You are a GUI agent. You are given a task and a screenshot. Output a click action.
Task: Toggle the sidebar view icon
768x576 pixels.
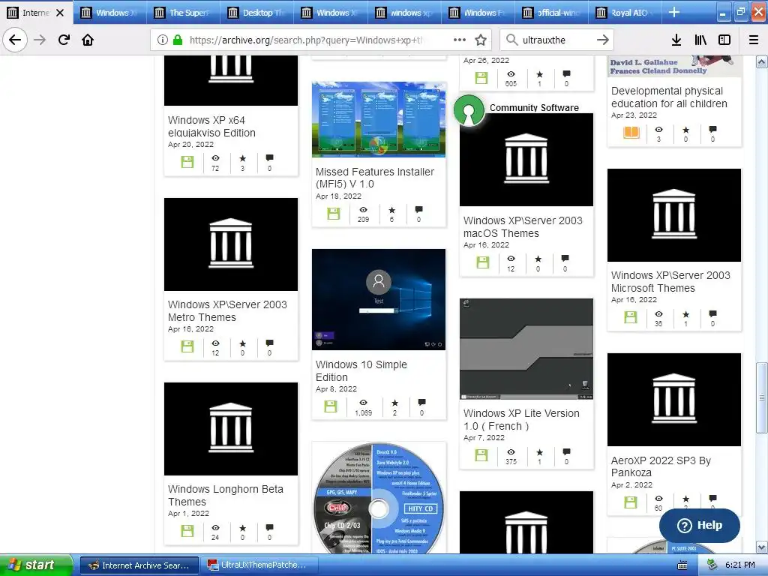(x=724, y=40)
